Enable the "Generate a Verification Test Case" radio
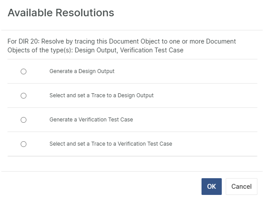This screenshot has height=198, width=264. click(x=24, y=120)
